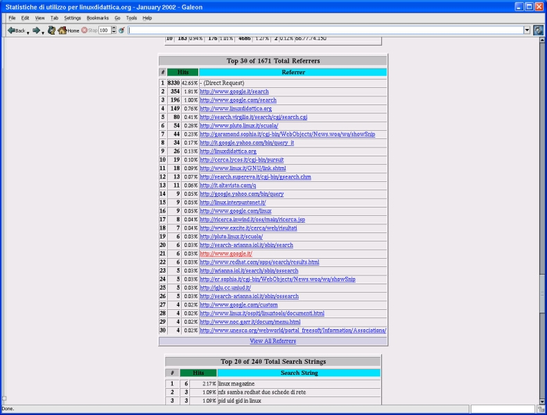This screenshot has width=547, height=415.
Task: Open the www.google.com/linux link
Action: pyautogui.click(x=236, y=211)
